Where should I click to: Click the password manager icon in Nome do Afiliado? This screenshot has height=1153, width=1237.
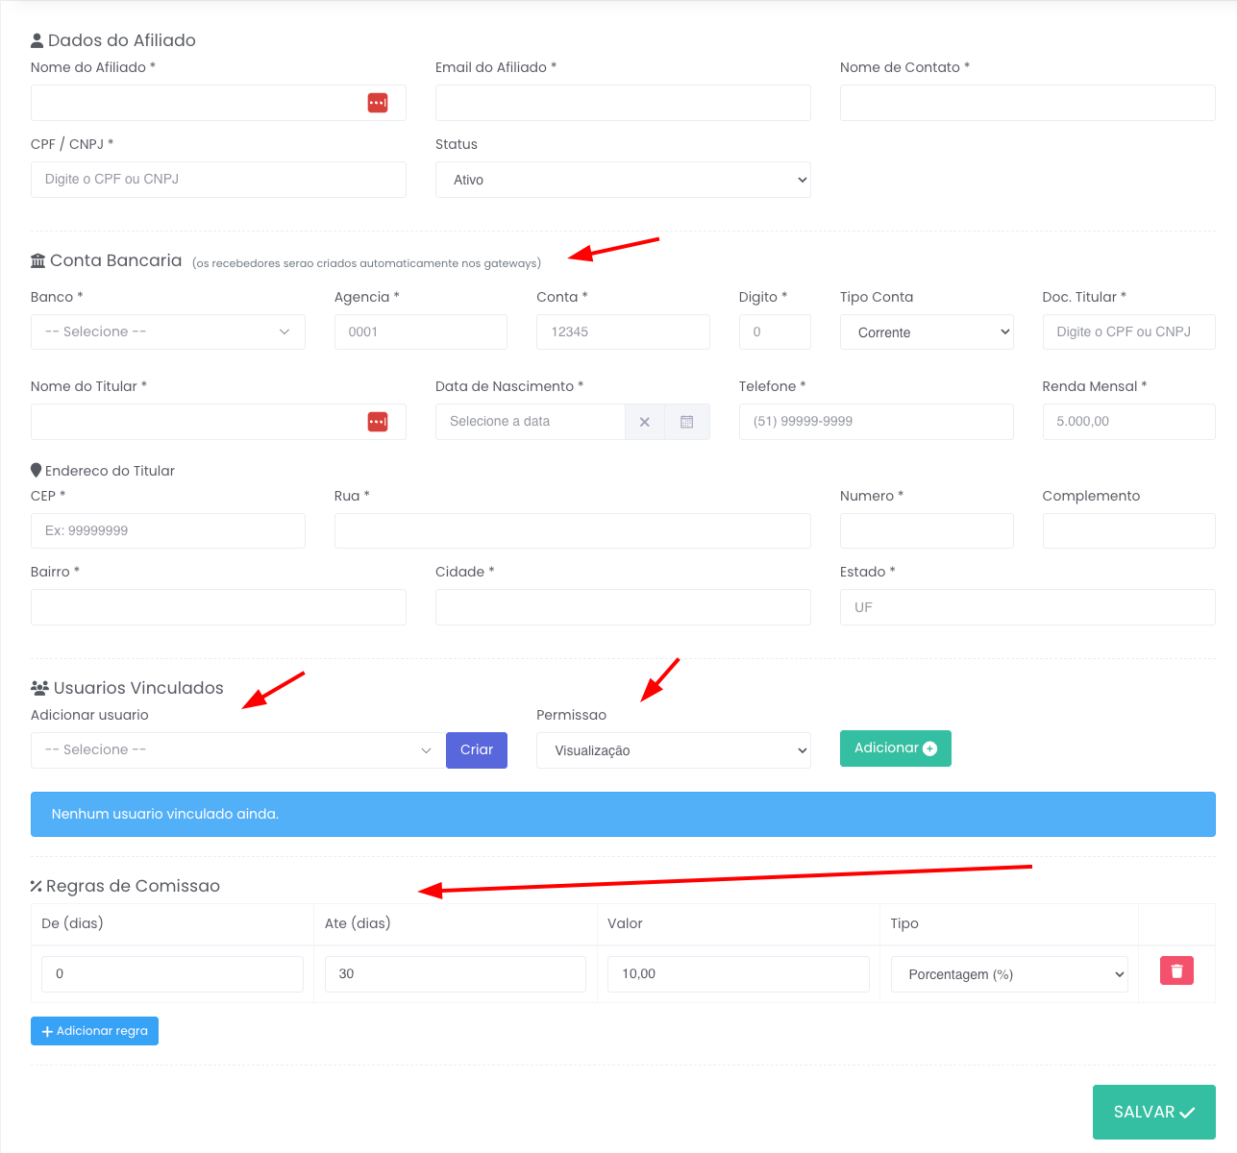(x=378, y=103)
